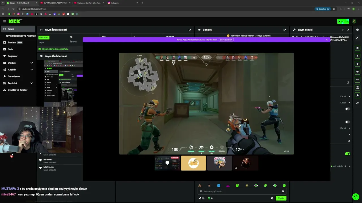The width and height of the screenshot is (362, 203).
Task: Select the YAYINDA screen-share thumbnail
Action: click(167, 163)
